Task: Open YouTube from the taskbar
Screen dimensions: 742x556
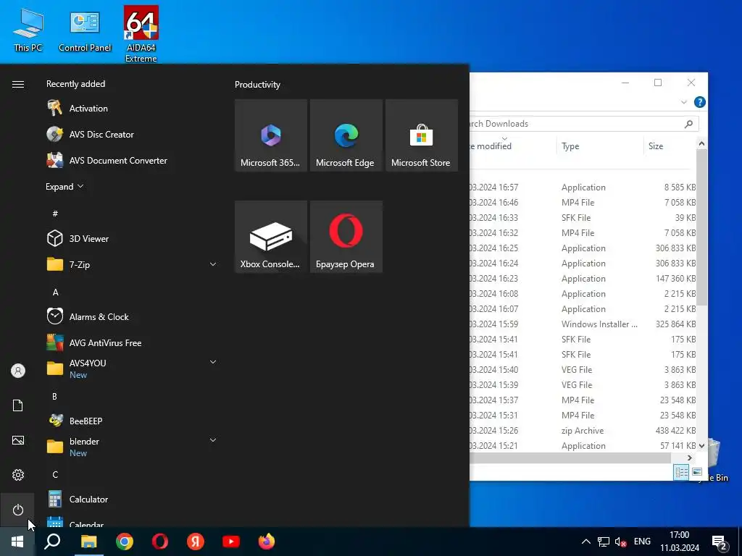Action: (231, 542)
